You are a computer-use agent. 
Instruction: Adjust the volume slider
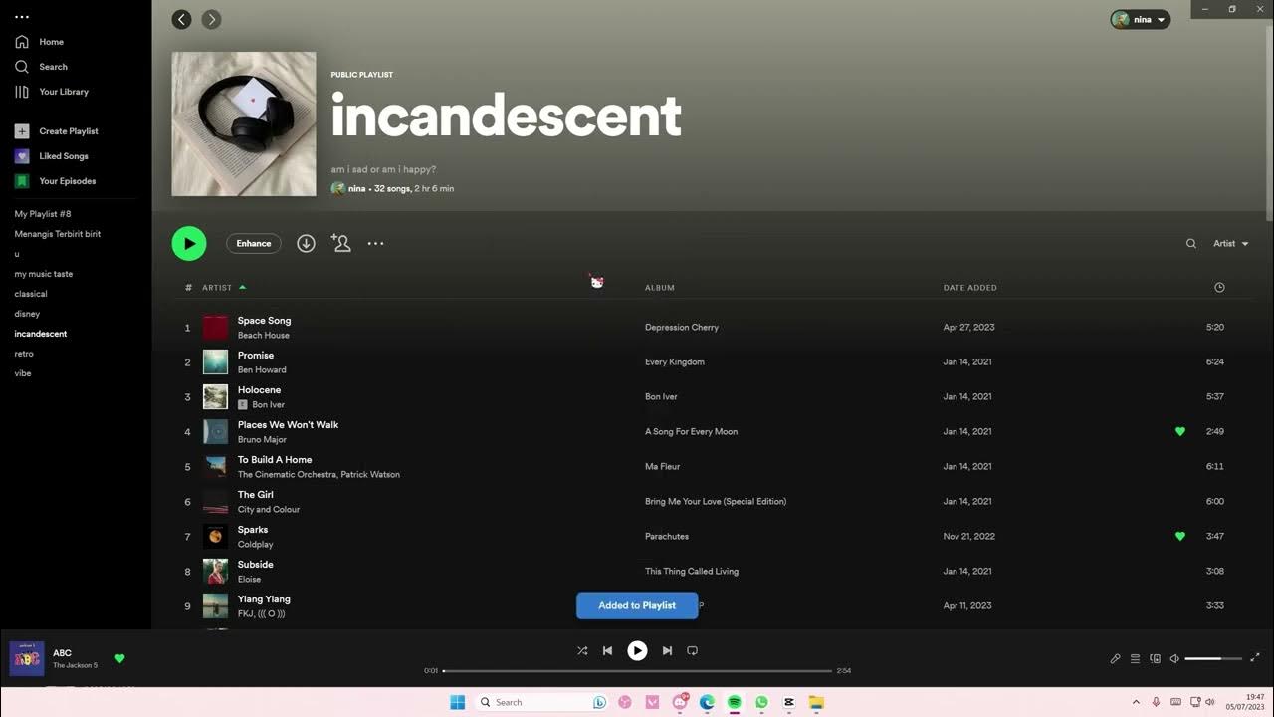pos(1213,658)
